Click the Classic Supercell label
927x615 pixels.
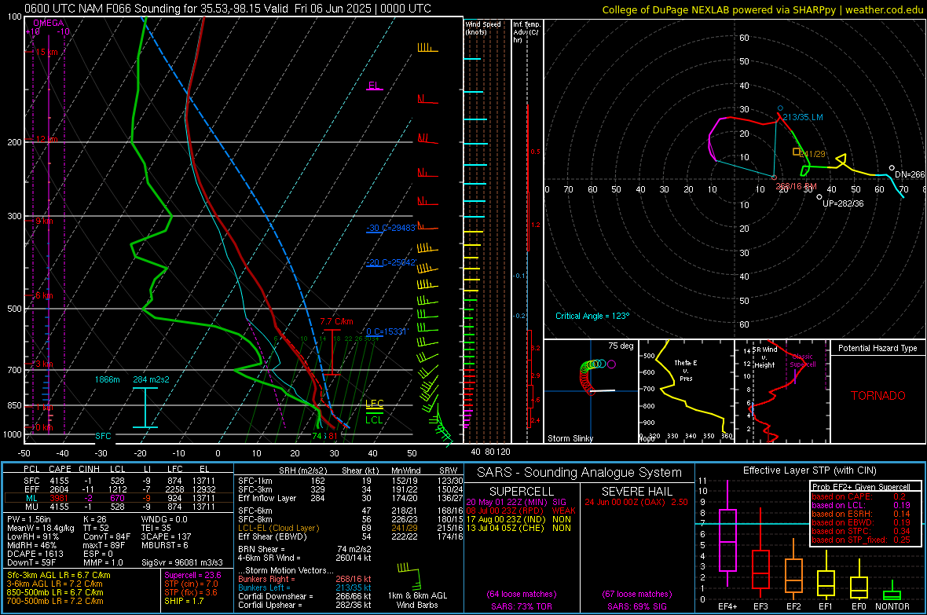click(803, 361)
